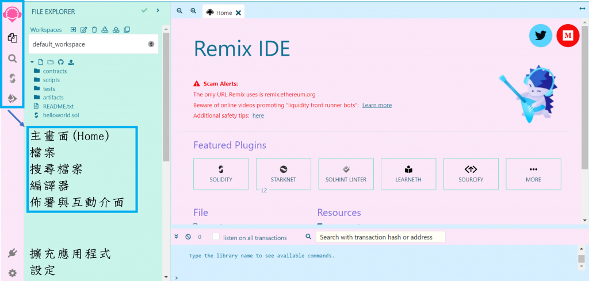
Task: Open the Settings gear icon
Action: (13, 273)
